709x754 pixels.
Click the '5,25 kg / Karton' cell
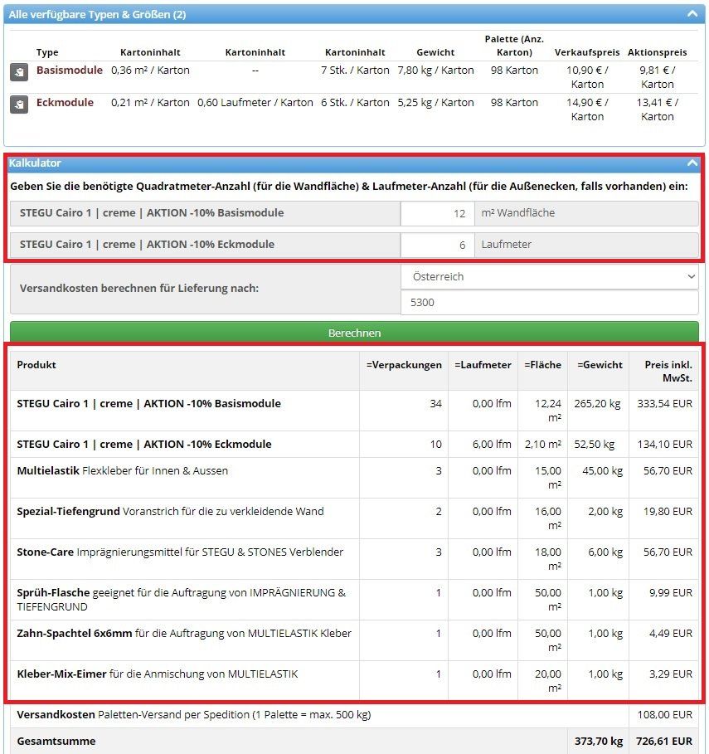(x=435, y=102)
